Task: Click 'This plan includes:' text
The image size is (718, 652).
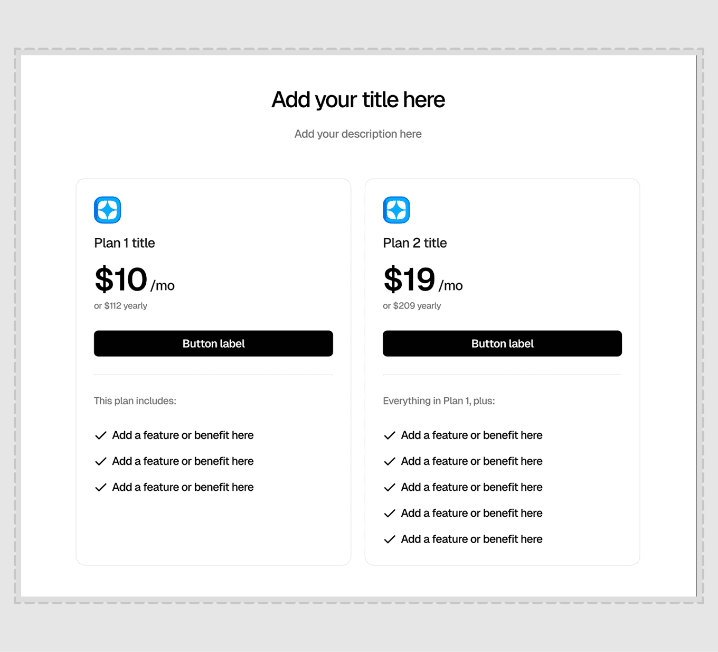Action: pyautogui.click(x=135, y=401)
